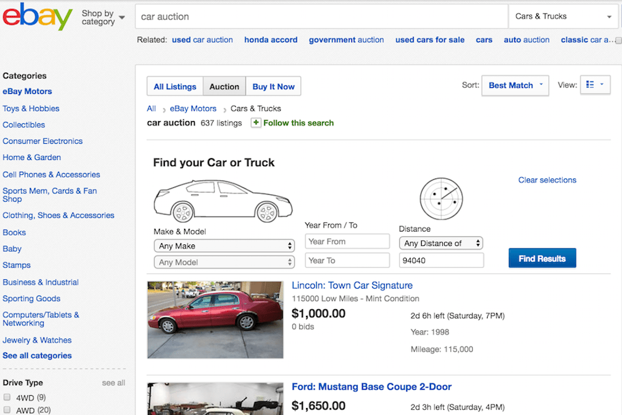Open the Ford Mustang Base Coupe listing
The image size is (622, 415).
(x=371, y=387)
